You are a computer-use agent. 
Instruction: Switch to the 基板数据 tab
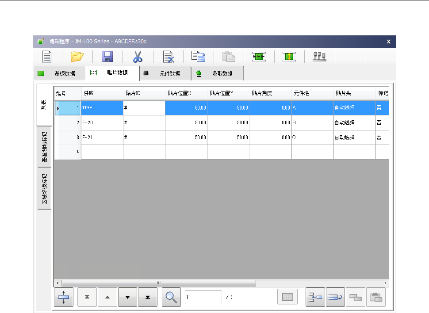[60, 73]
